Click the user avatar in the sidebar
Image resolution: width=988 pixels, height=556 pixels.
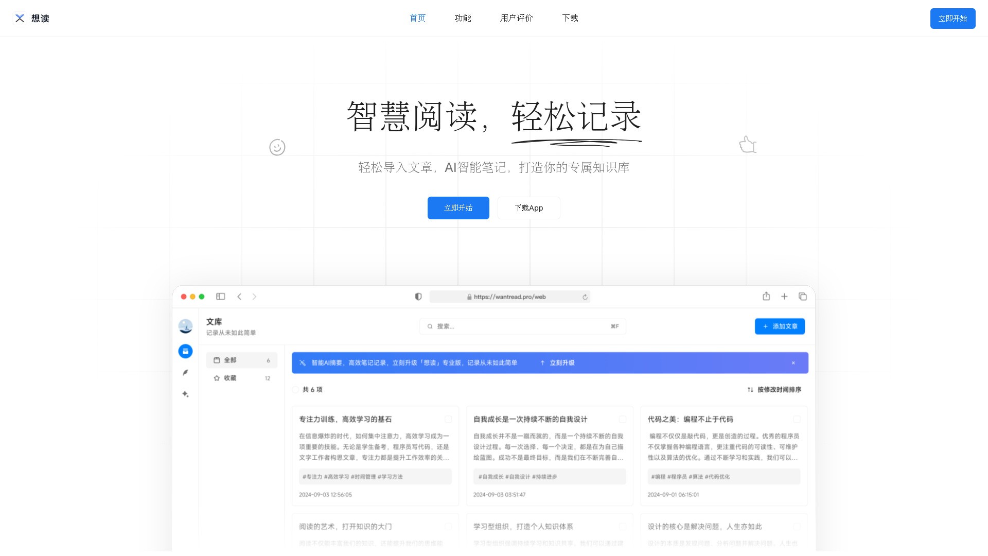[185, 326]
